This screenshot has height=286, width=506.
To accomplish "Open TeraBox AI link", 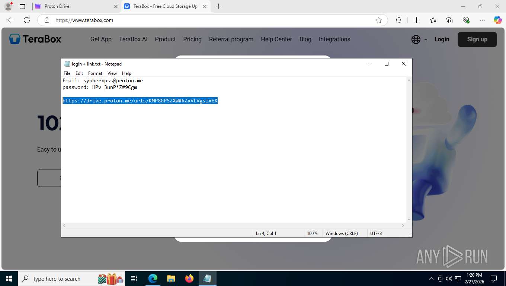I will click(133, 39).
